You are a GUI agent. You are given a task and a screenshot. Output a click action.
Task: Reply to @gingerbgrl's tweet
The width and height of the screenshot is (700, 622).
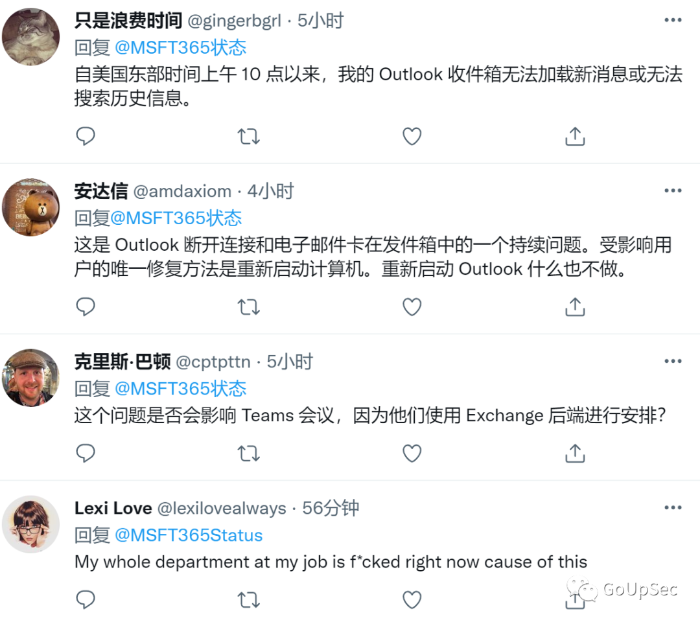pos(86,136)
